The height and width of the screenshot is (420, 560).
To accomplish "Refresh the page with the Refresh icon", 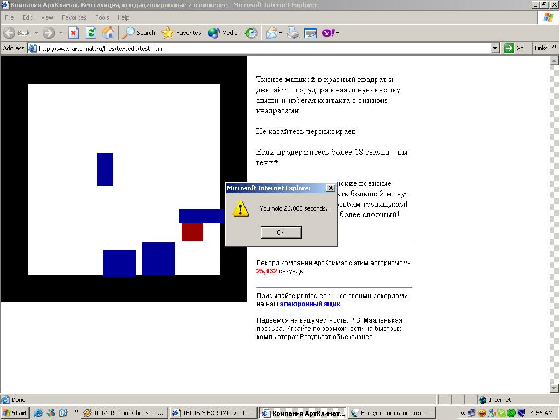I will (x=91, y=33).
